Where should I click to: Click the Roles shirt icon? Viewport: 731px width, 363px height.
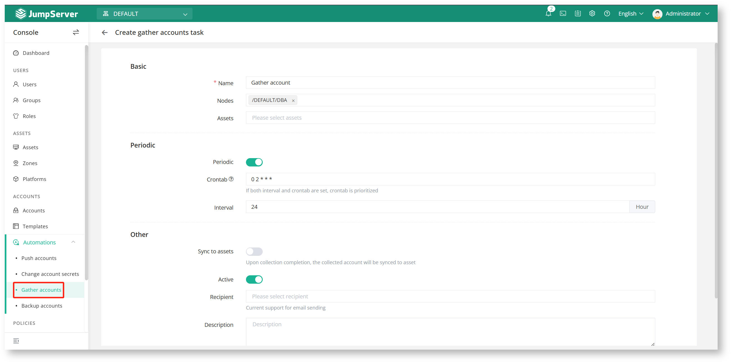(16, 116)
